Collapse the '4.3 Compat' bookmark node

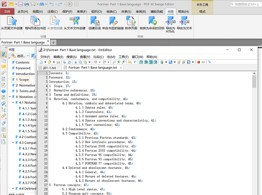point(13,142)
